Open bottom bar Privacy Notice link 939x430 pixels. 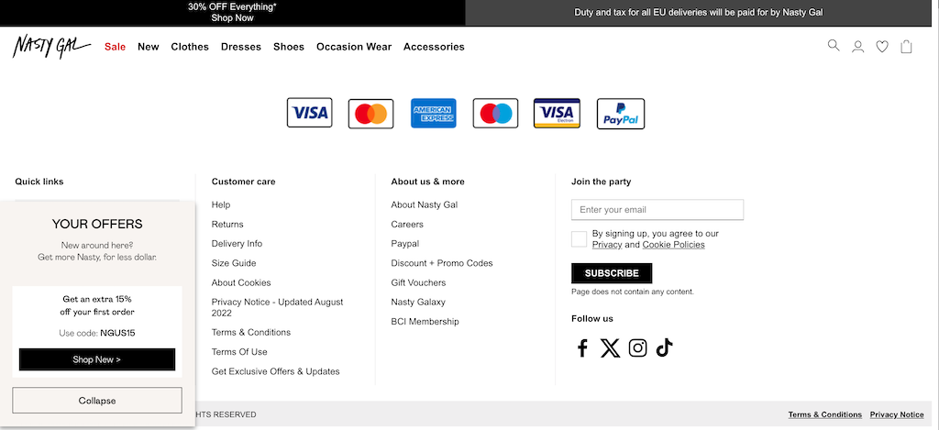tap(897, 414)
